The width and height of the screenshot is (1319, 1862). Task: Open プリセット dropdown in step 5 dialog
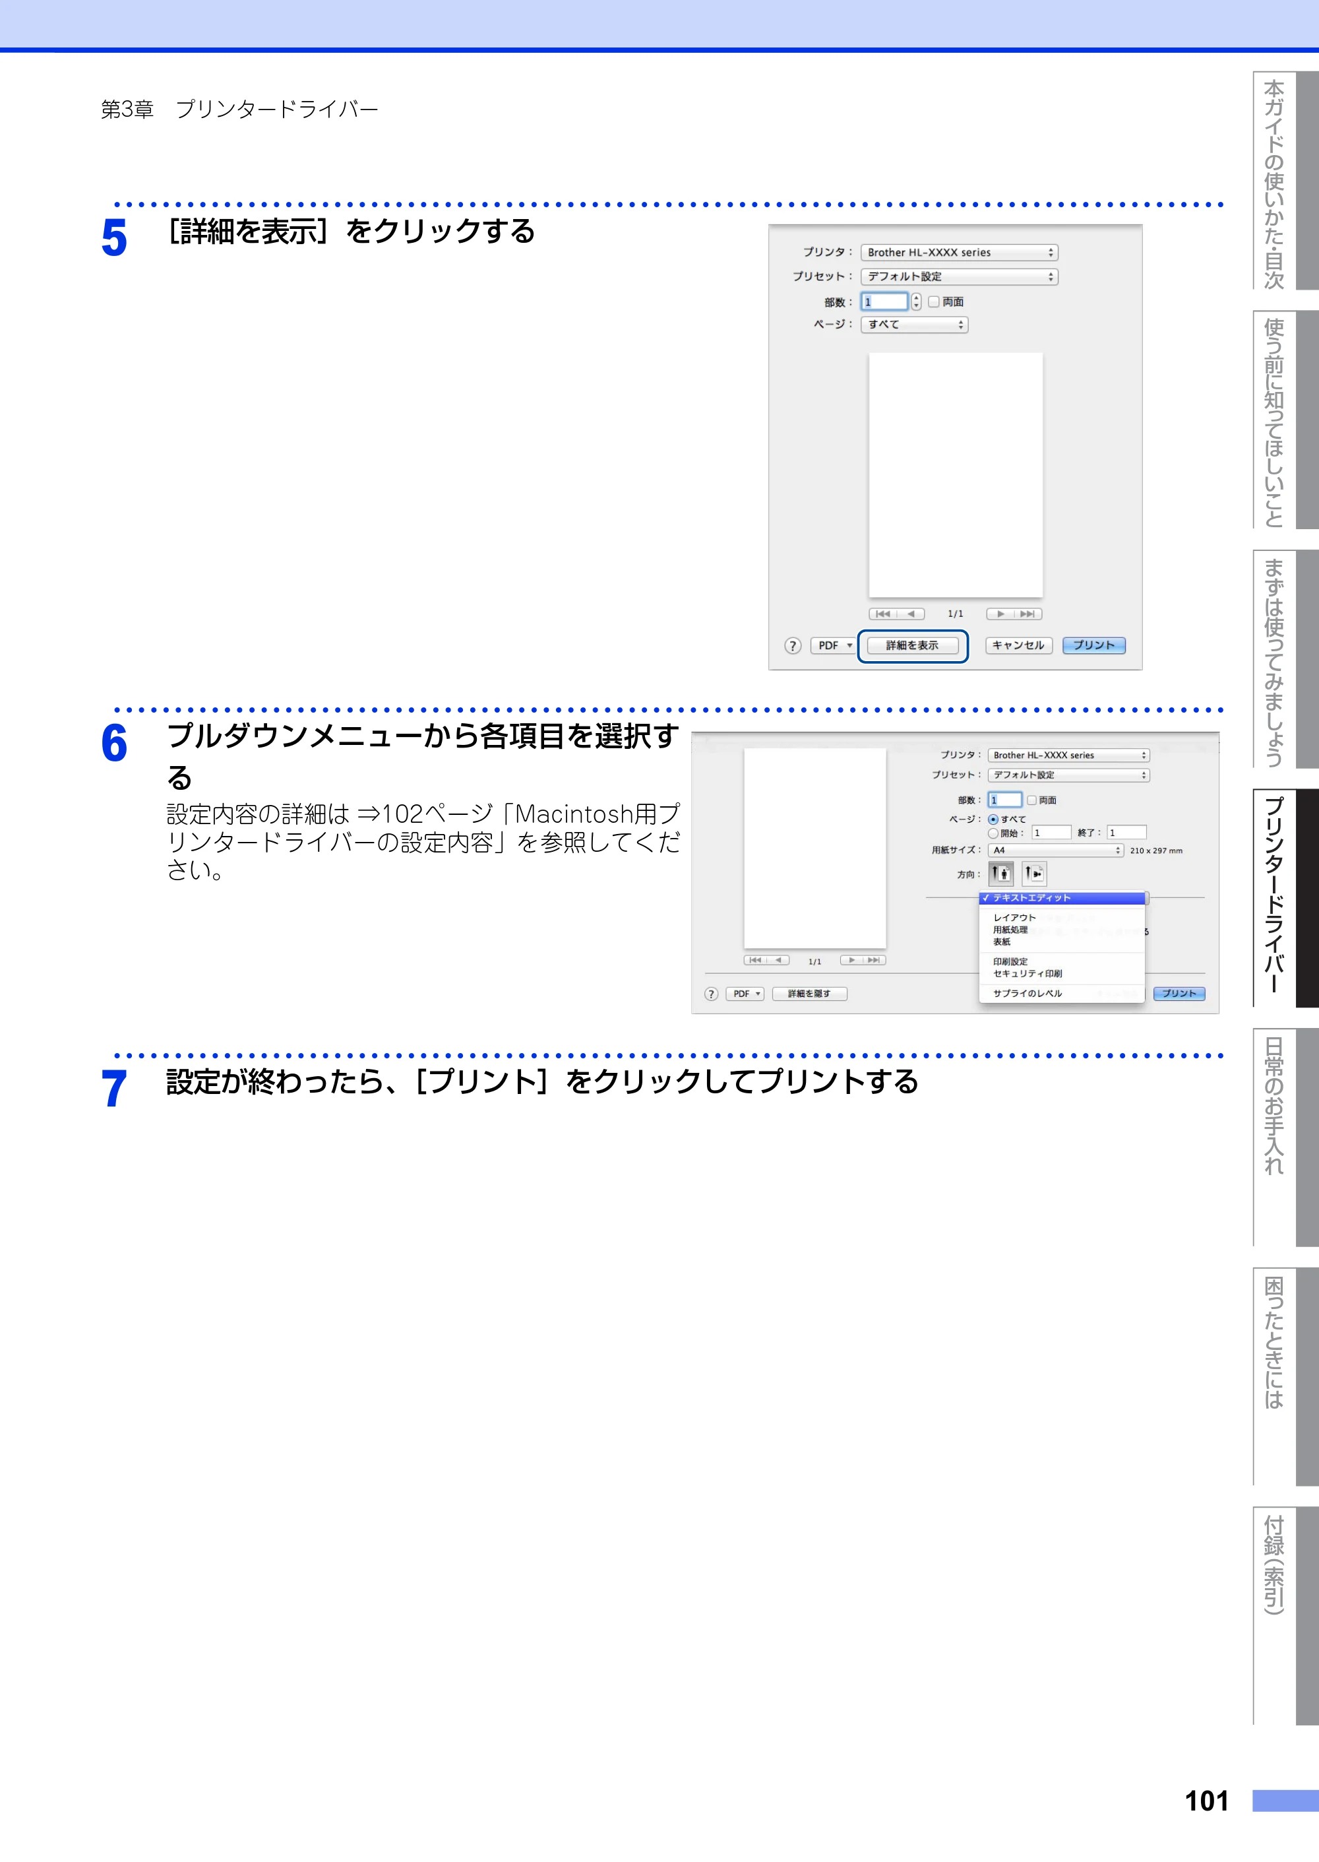pyautogui.click(x=959, y=277)
